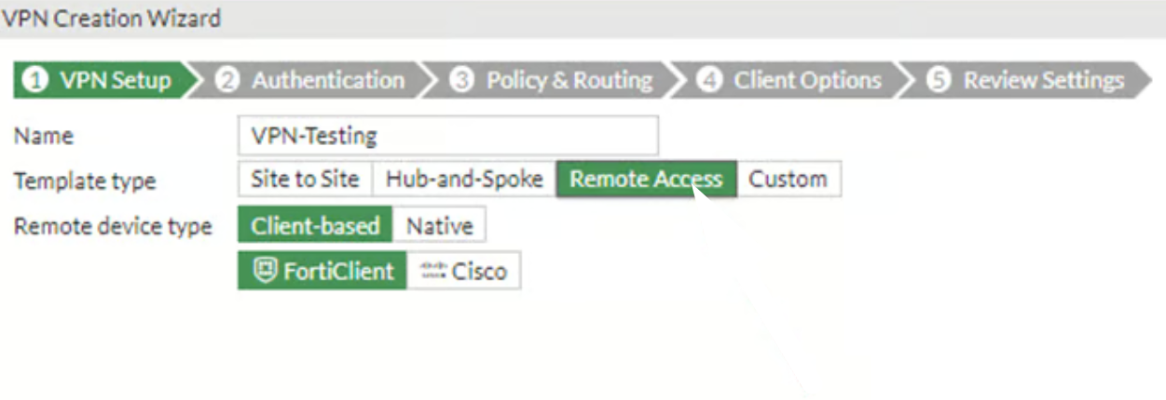This screenshot has width=1166, height=400.
Task: Click the FortiClient shield icon
Action: coord(265,272)
